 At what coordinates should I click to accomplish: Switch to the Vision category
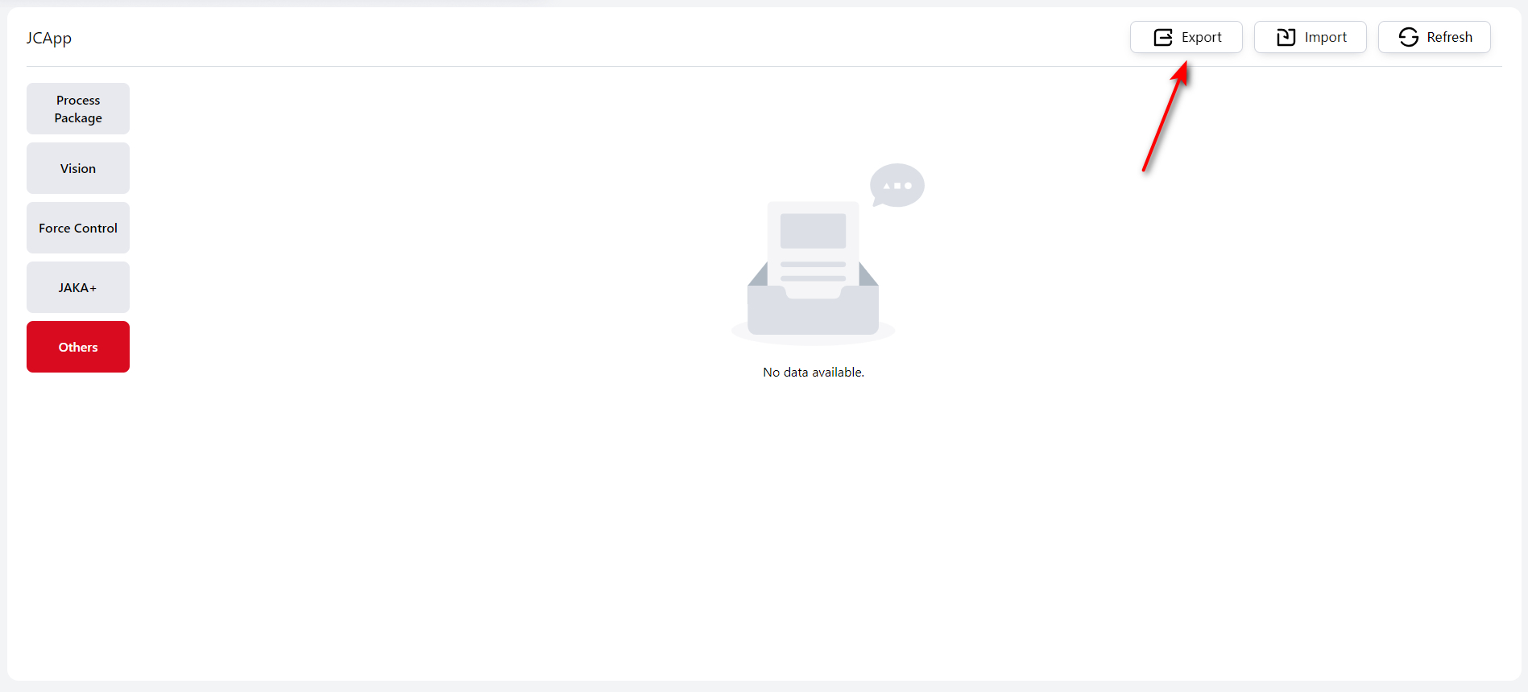click(x=78, y=168)
